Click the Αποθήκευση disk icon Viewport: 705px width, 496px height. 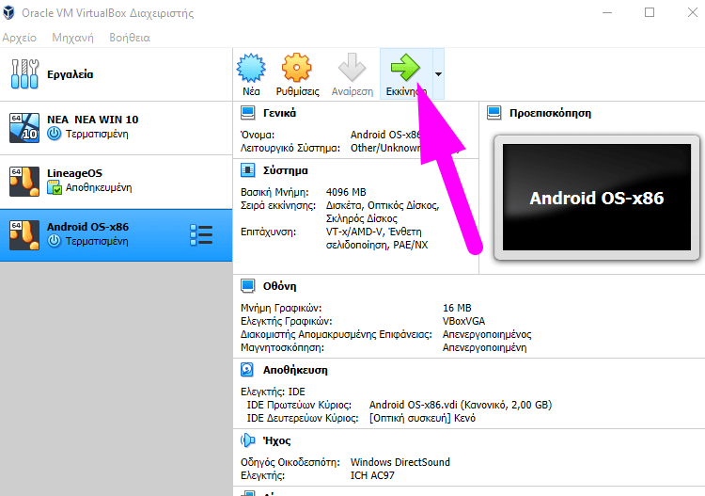pos(247,370)
